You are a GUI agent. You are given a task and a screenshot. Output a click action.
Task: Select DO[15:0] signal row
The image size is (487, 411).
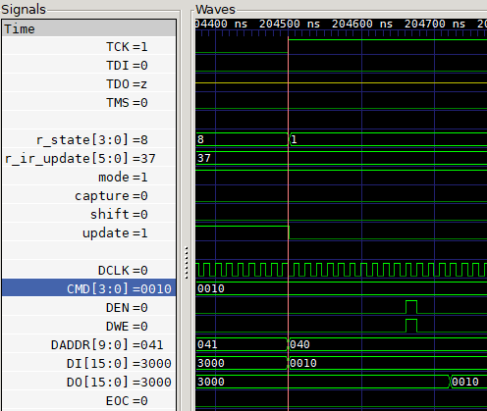pos(89,383)
